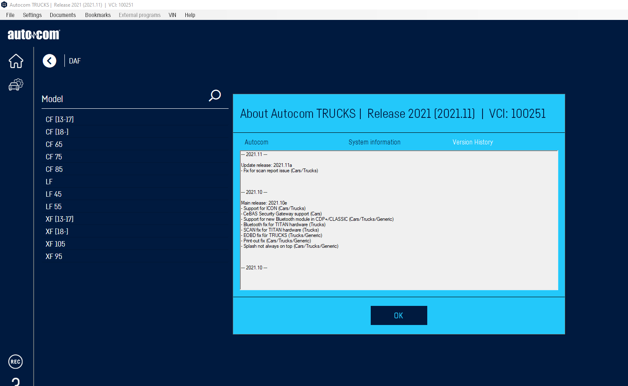The height and width of the screenshot is (386, 628).
Task: Open the Documents menu
Action: click(x=63, y=15)
